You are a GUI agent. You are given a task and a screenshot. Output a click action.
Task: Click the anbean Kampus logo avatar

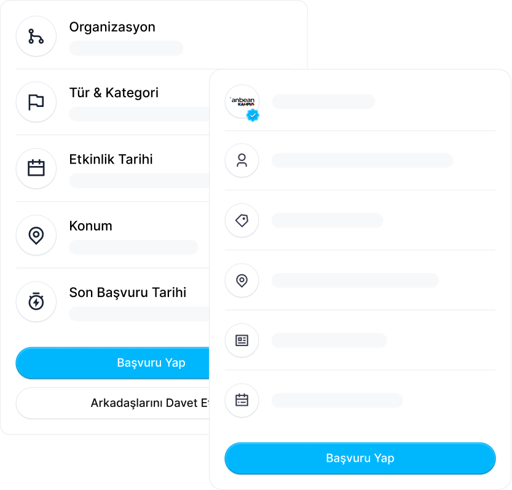(242, 101)
